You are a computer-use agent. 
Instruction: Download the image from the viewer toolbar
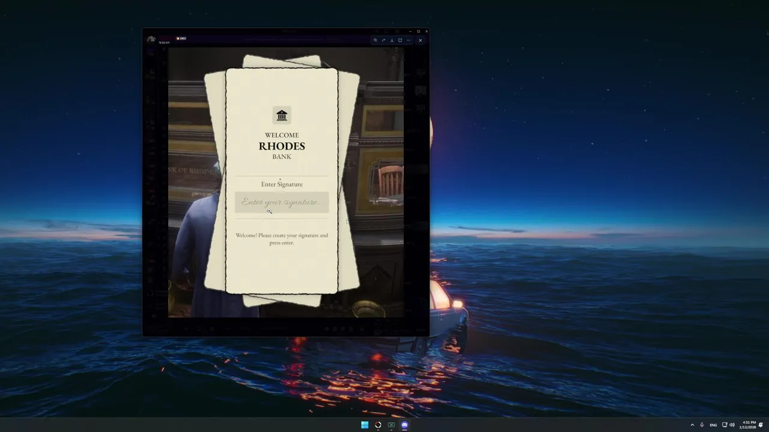pyautogui.click(x=392, y=40)
